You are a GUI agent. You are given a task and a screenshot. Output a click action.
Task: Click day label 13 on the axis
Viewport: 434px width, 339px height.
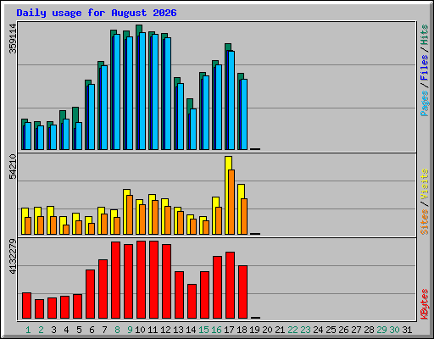pyautogui.click(x=178, y=330)
